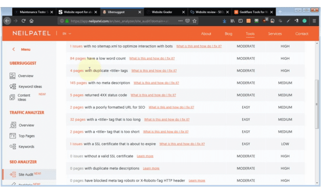Open the browser home page
The height and width of the screenshot is (187, 321).
coord(31,21)
